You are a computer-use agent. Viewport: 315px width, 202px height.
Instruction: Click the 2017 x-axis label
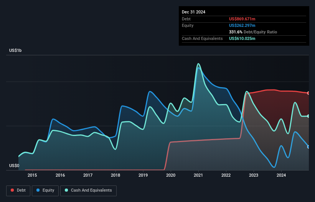[x=88, y=175]
